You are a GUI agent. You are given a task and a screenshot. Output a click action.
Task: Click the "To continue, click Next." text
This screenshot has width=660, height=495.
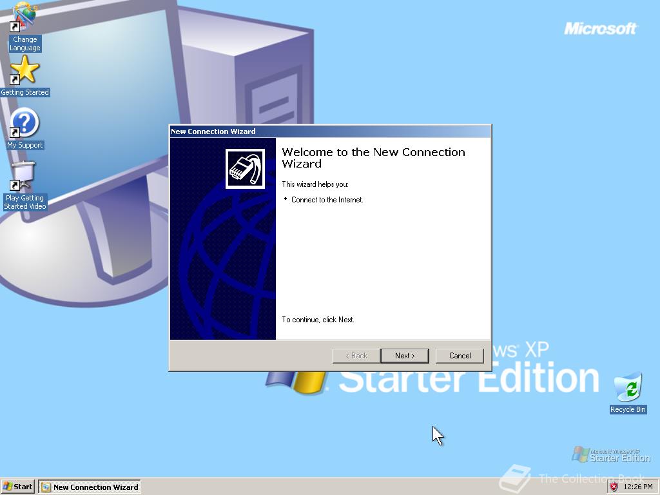(318, 320)
